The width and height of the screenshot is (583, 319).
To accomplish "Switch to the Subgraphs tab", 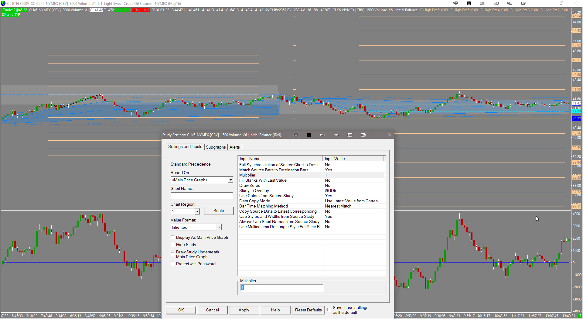I will click(x=216, y=147).
